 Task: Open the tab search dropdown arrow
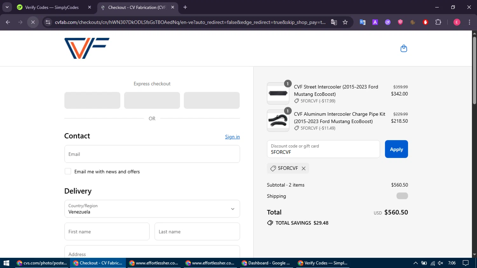7,7
